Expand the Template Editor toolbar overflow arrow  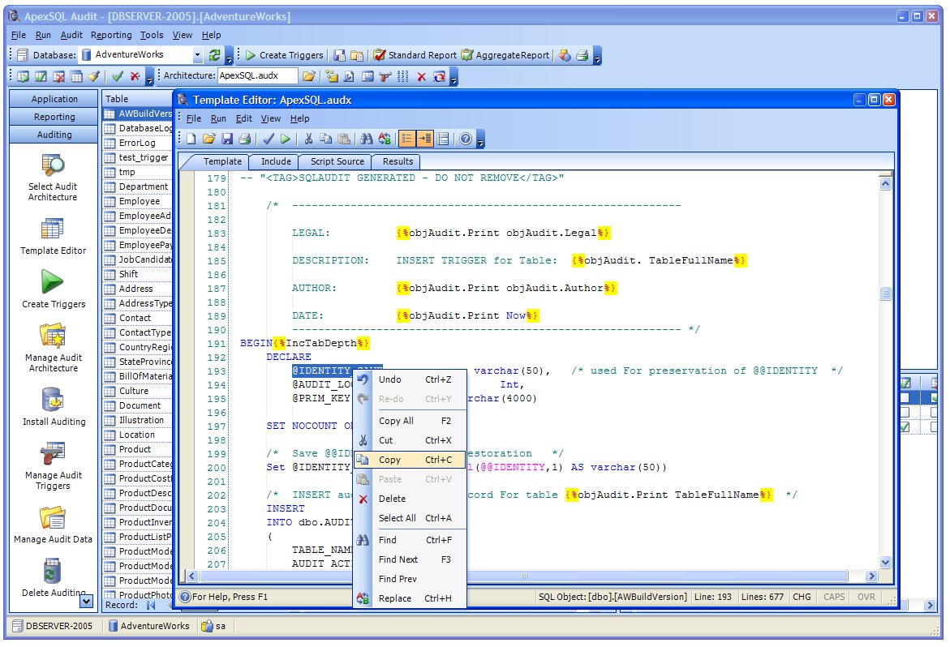click(x=480, y=139)
